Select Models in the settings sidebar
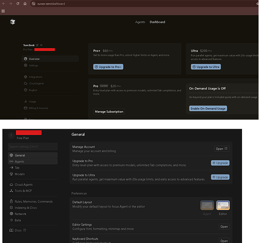Viewport: 259px width, 243px height. pyautogui.click(x=32, y=174)
